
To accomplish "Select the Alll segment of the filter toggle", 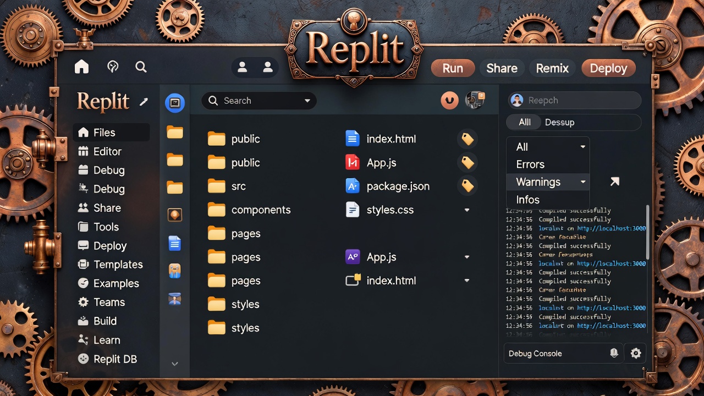I will pos(523,122).
